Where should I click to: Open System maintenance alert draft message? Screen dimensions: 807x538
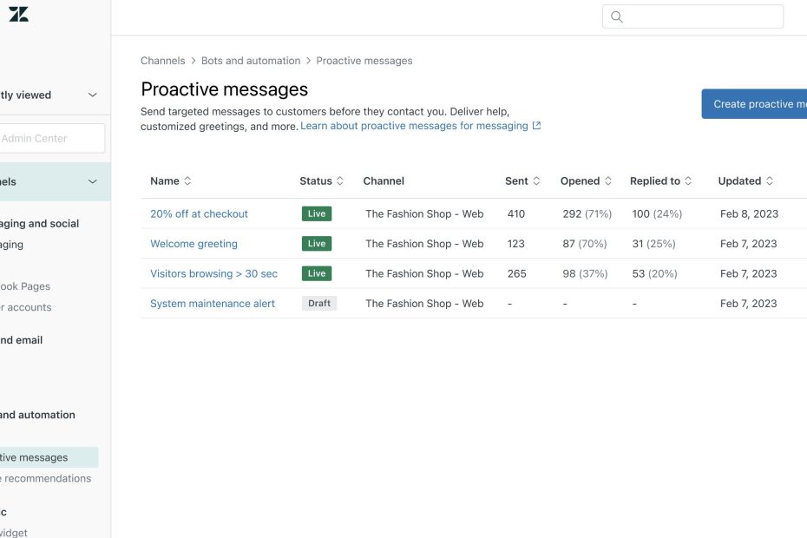click(x=213, y=304)
